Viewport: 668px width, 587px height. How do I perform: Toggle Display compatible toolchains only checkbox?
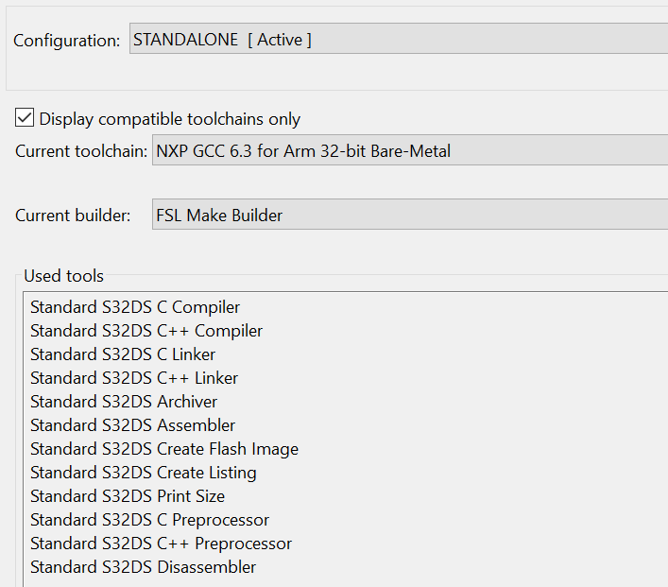point(24,118)
